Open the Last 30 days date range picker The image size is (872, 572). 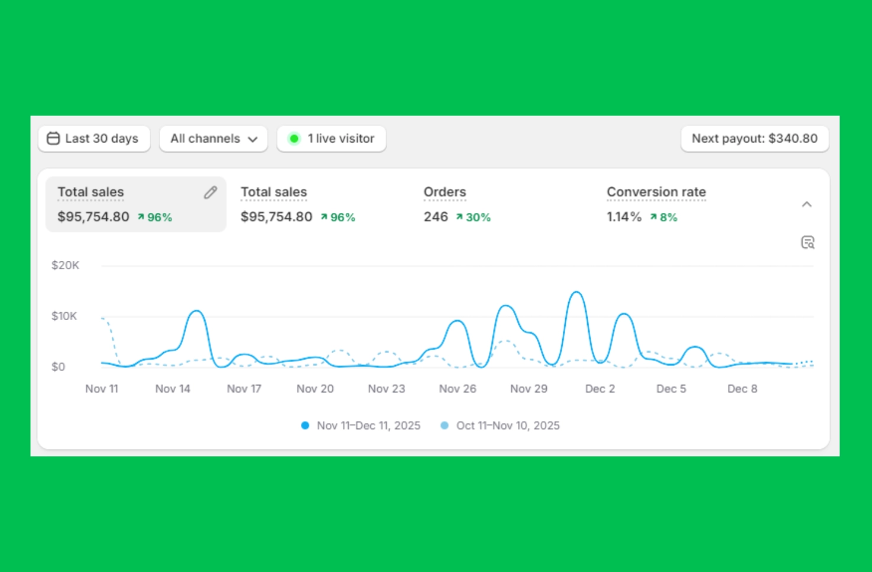(94, 138)
